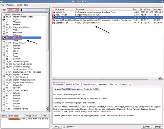Image resolution: width=164 pixels, height=129 pixels.
Task: Sort by the Avail. Ver. column header
Action: (x=147, y=9)
